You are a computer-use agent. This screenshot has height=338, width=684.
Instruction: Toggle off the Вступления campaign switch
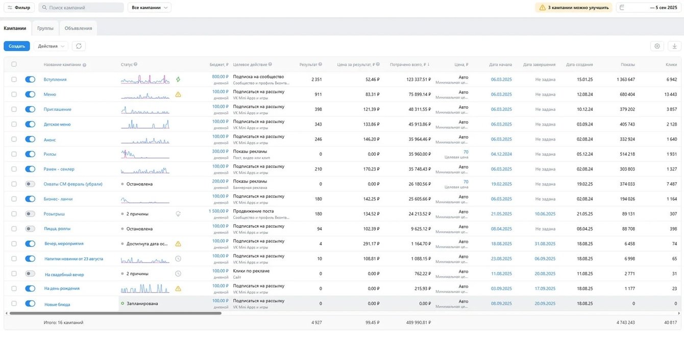[x=30, y=80]
